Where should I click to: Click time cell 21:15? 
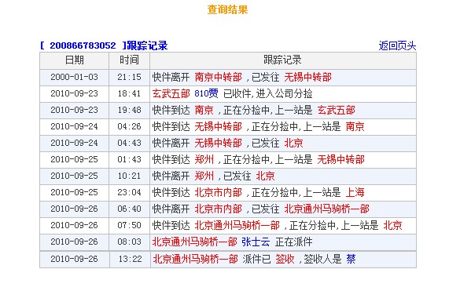(129, 77)
